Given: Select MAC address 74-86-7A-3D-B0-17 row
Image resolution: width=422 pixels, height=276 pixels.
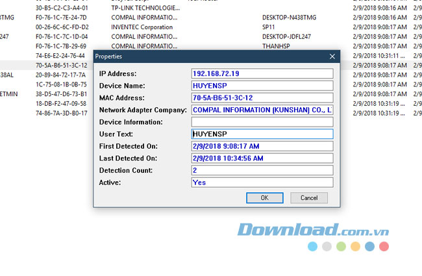Looking at the screenshot, I should [62, 113].
